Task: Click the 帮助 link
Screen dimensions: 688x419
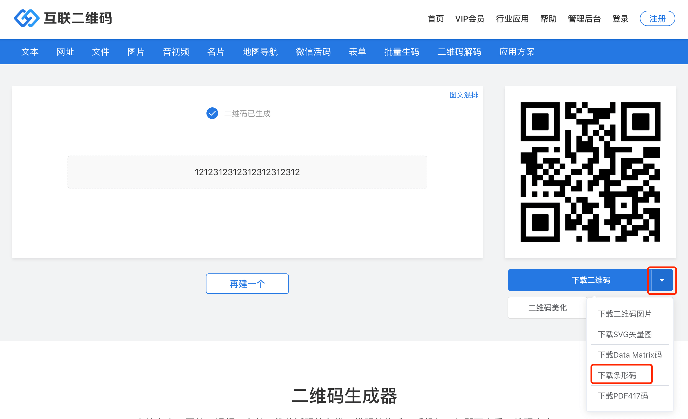Action: [549, 19]
